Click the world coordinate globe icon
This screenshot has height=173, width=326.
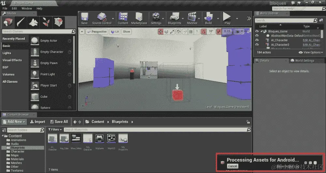click(179, 32)
